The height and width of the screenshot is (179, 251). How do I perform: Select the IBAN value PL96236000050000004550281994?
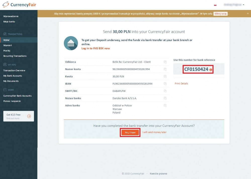(x=132, y=84)
